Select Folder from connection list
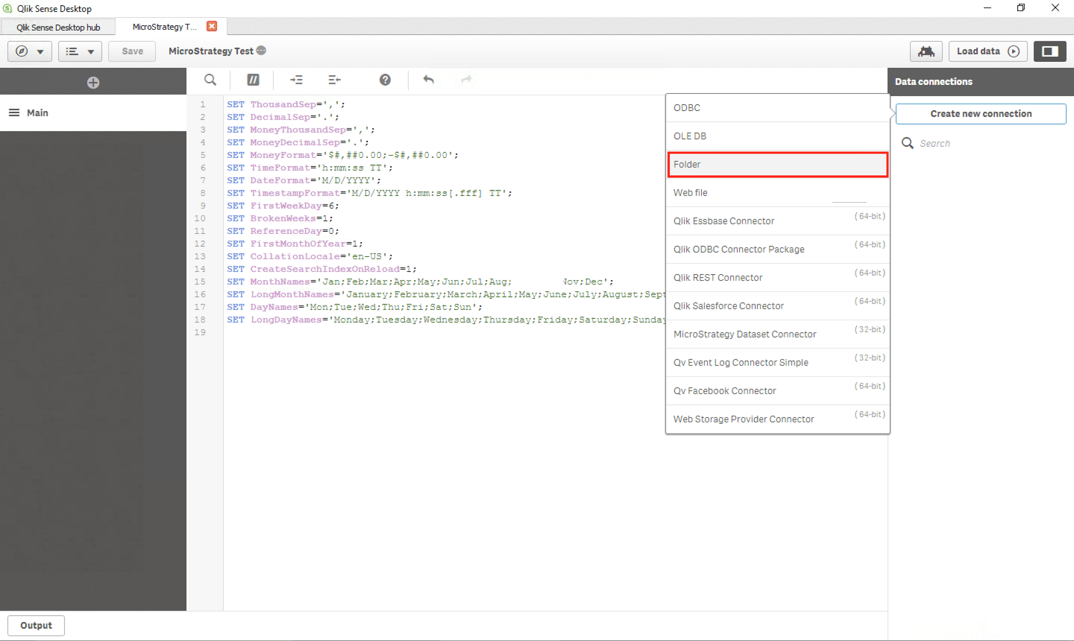Screen dimensions: 1074x641 coord(778,164)
